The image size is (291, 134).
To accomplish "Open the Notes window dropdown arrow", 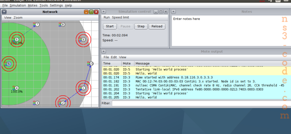I will pos(173,12).
